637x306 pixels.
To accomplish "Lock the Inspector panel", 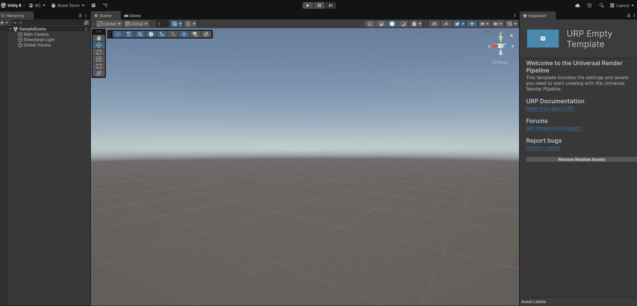I will 629,16.
